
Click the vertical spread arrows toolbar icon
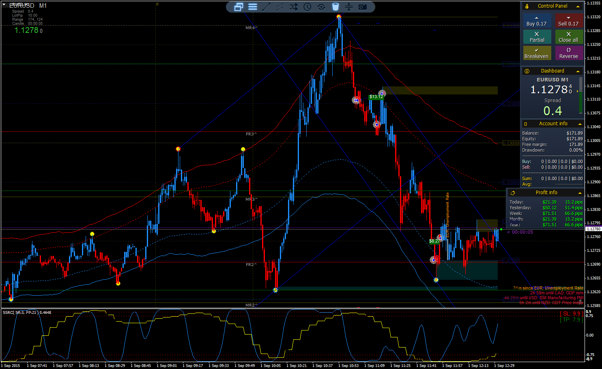click(x=349, y=7)
